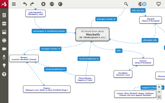Image resolution: width=165 pixels, height=103 pixels.
Task: Select the Lady Macbeth's topic
Action: 36,13
